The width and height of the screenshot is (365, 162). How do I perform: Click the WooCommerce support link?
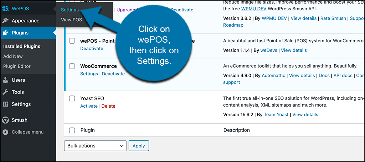tap(231, 82)
